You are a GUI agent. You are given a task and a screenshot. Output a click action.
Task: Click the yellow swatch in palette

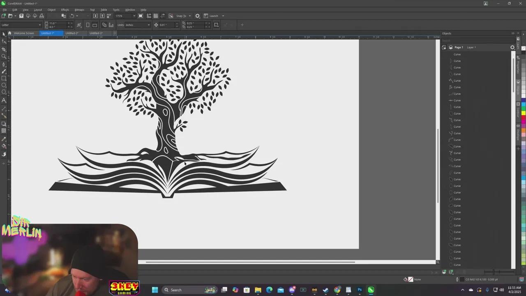524,113
